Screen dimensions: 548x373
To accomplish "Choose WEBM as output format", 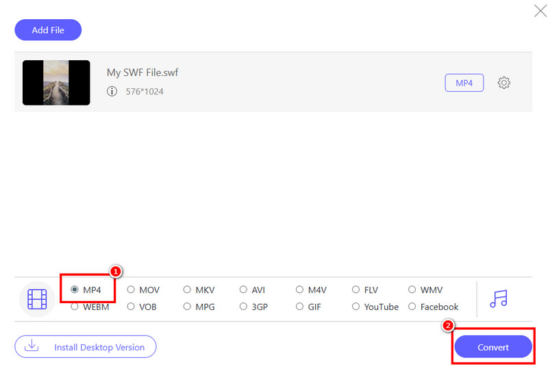I will [75, 307].
